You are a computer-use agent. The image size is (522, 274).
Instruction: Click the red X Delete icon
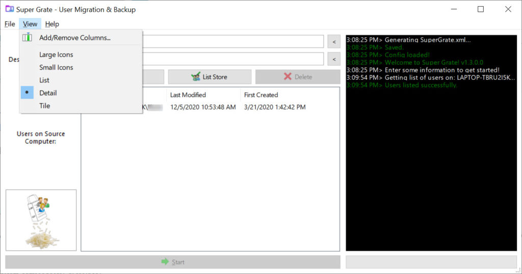288,77
